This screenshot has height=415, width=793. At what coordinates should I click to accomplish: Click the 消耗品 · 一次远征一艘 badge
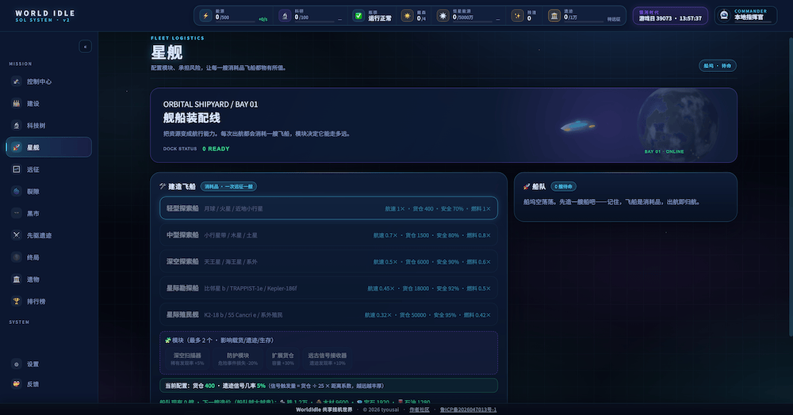228,186
